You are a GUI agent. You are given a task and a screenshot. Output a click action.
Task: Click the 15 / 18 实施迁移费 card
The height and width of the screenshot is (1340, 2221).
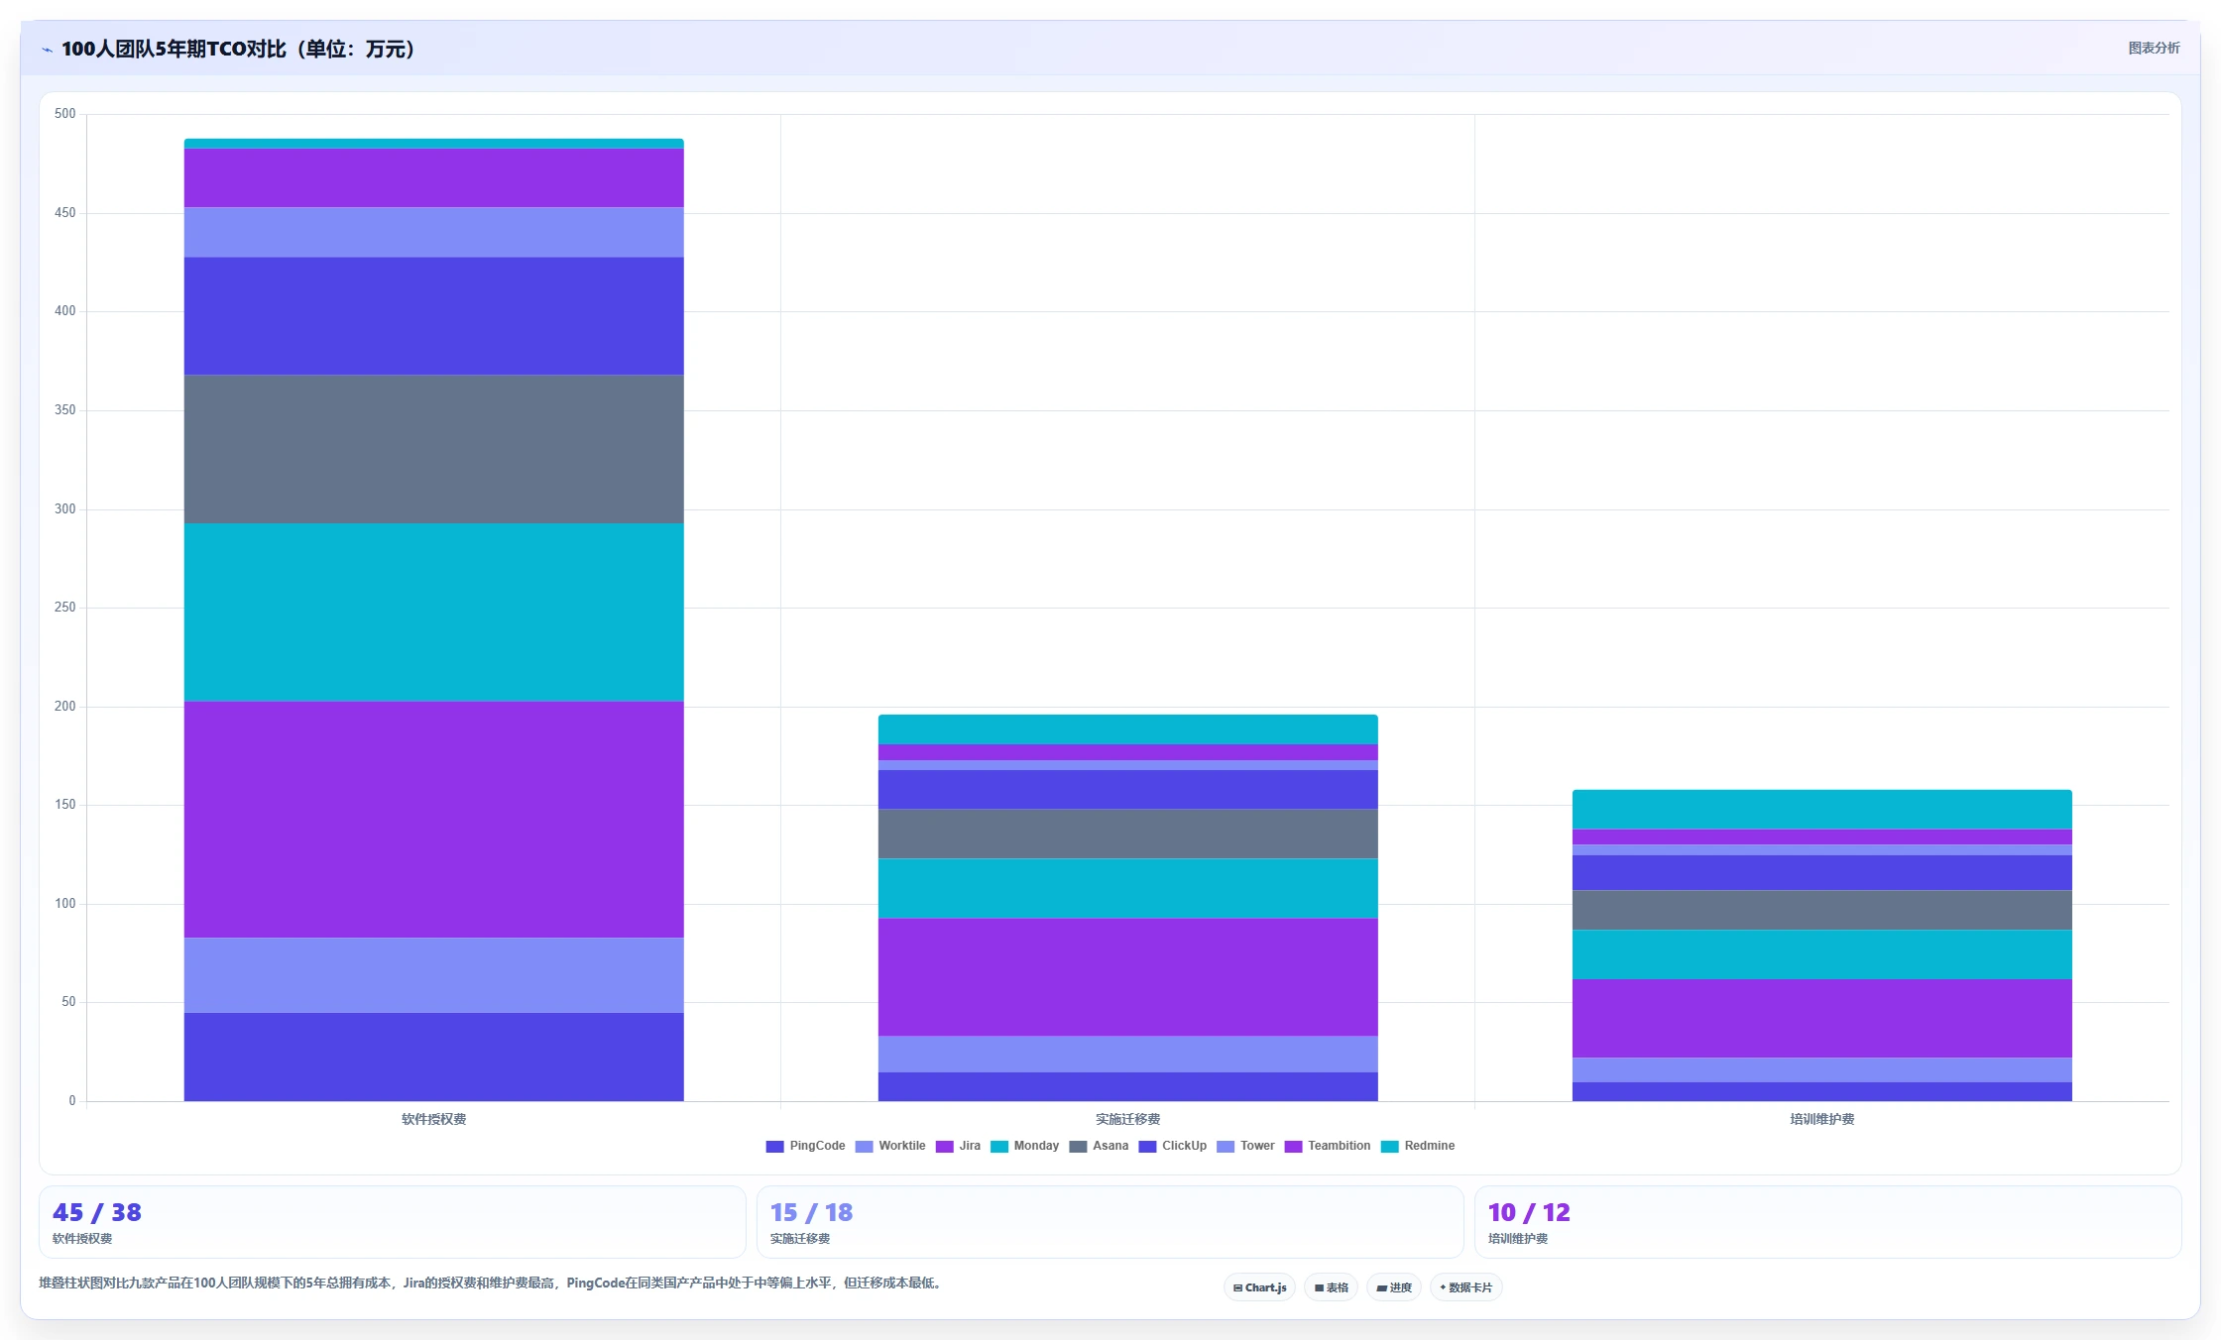point(1110,1222)
